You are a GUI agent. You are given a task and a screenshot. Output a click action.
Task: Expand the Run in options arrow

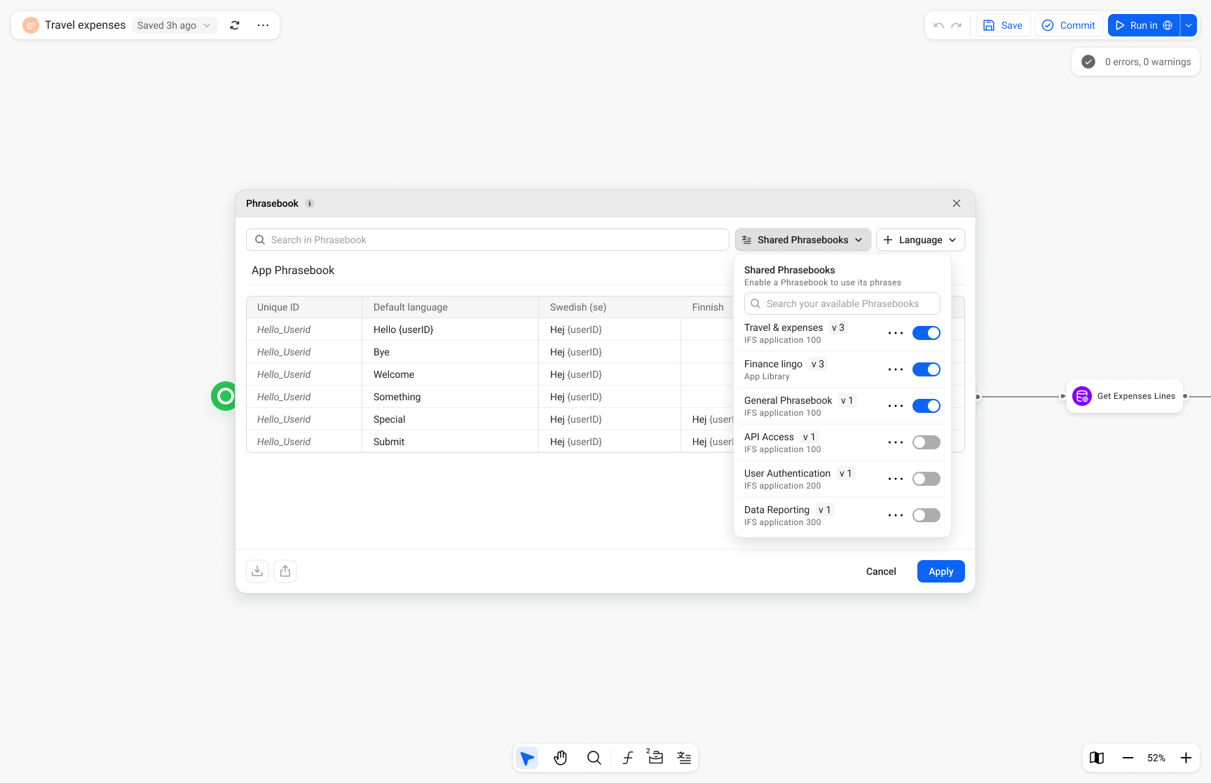coord(1189,25)
